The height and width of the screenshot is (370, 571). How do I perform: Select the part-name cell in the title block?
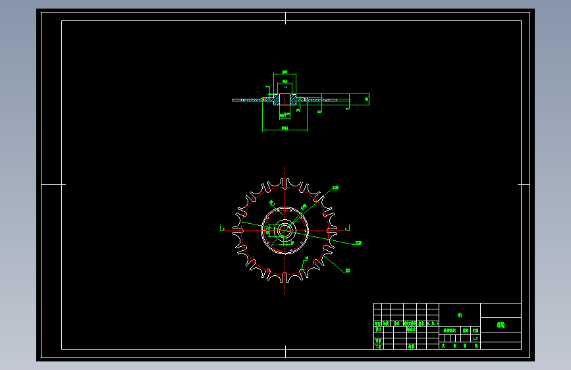pyautogui.click(x=501, y=325)
